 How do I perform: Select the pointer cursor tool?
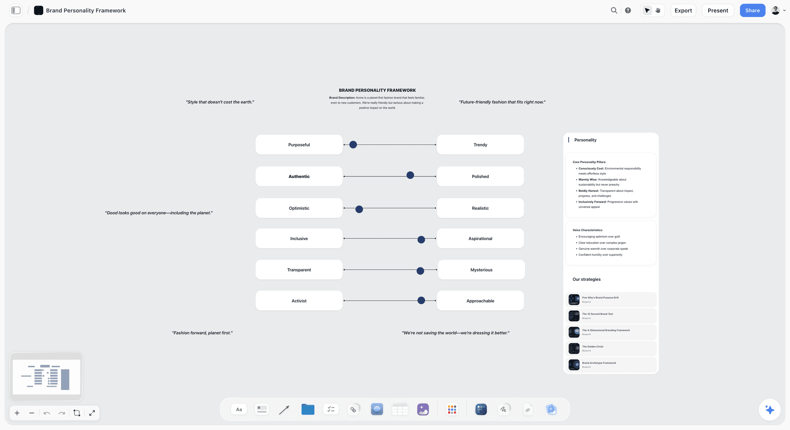(x=647, y=10)
